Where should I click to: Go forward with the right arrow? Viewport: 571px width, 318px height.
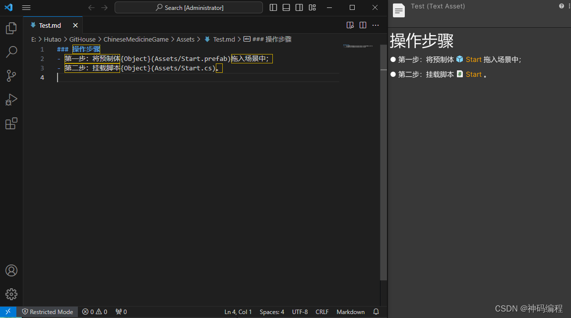(x=105, y=7)
